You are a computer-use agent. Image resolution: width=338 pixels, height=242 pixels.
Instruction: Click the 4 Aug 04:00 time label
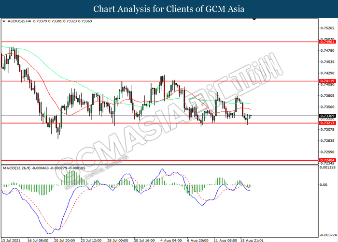click(171, 240)
